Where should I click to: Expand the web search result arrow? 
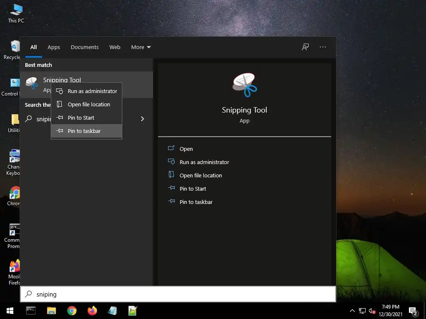pyautogui.click(x=142, y=119)
